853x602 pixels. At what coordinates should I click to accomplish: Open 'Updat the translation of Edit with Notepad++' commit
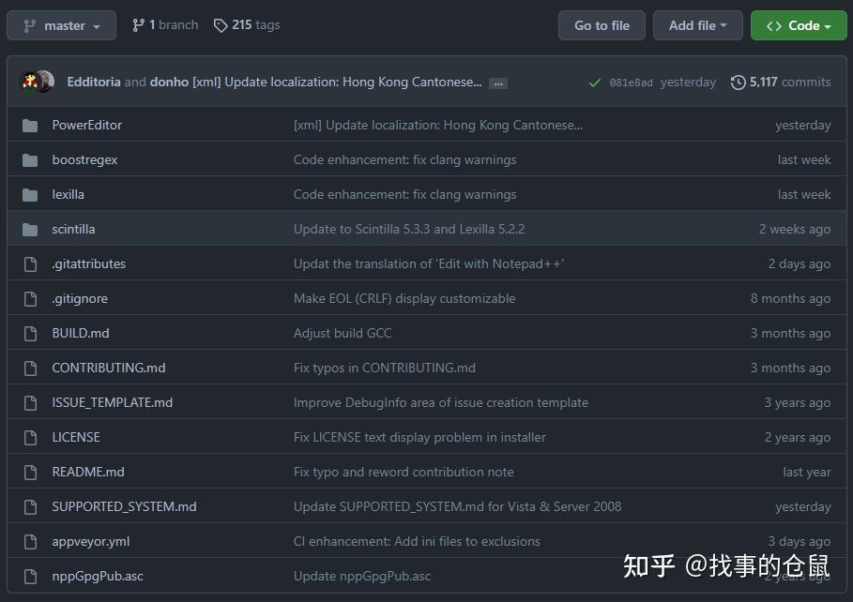[x=429, y=263]
